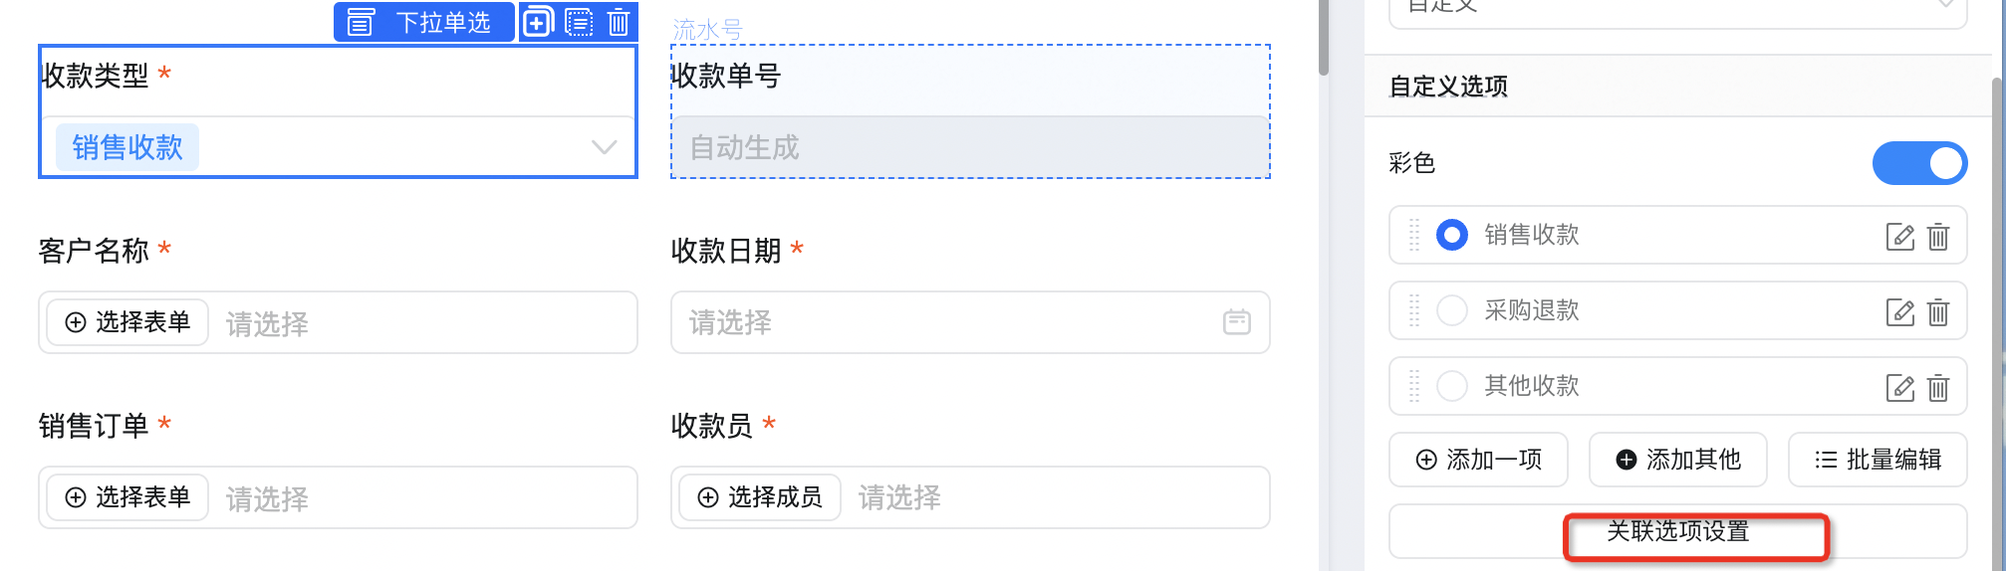Viewport: 2006px width, 571px height.
Task: Delete the 销售收款 option with trash icon
Action: click(x=1938, y=237)
